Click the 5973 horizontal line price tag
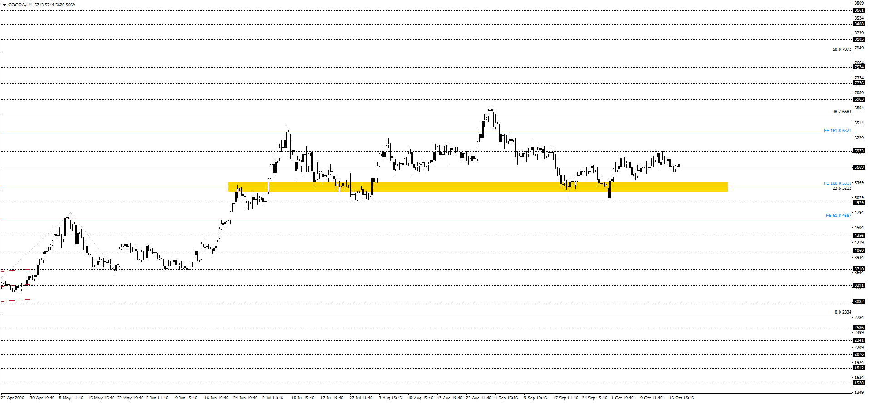 pyautogui.click(x=859, y=151)
